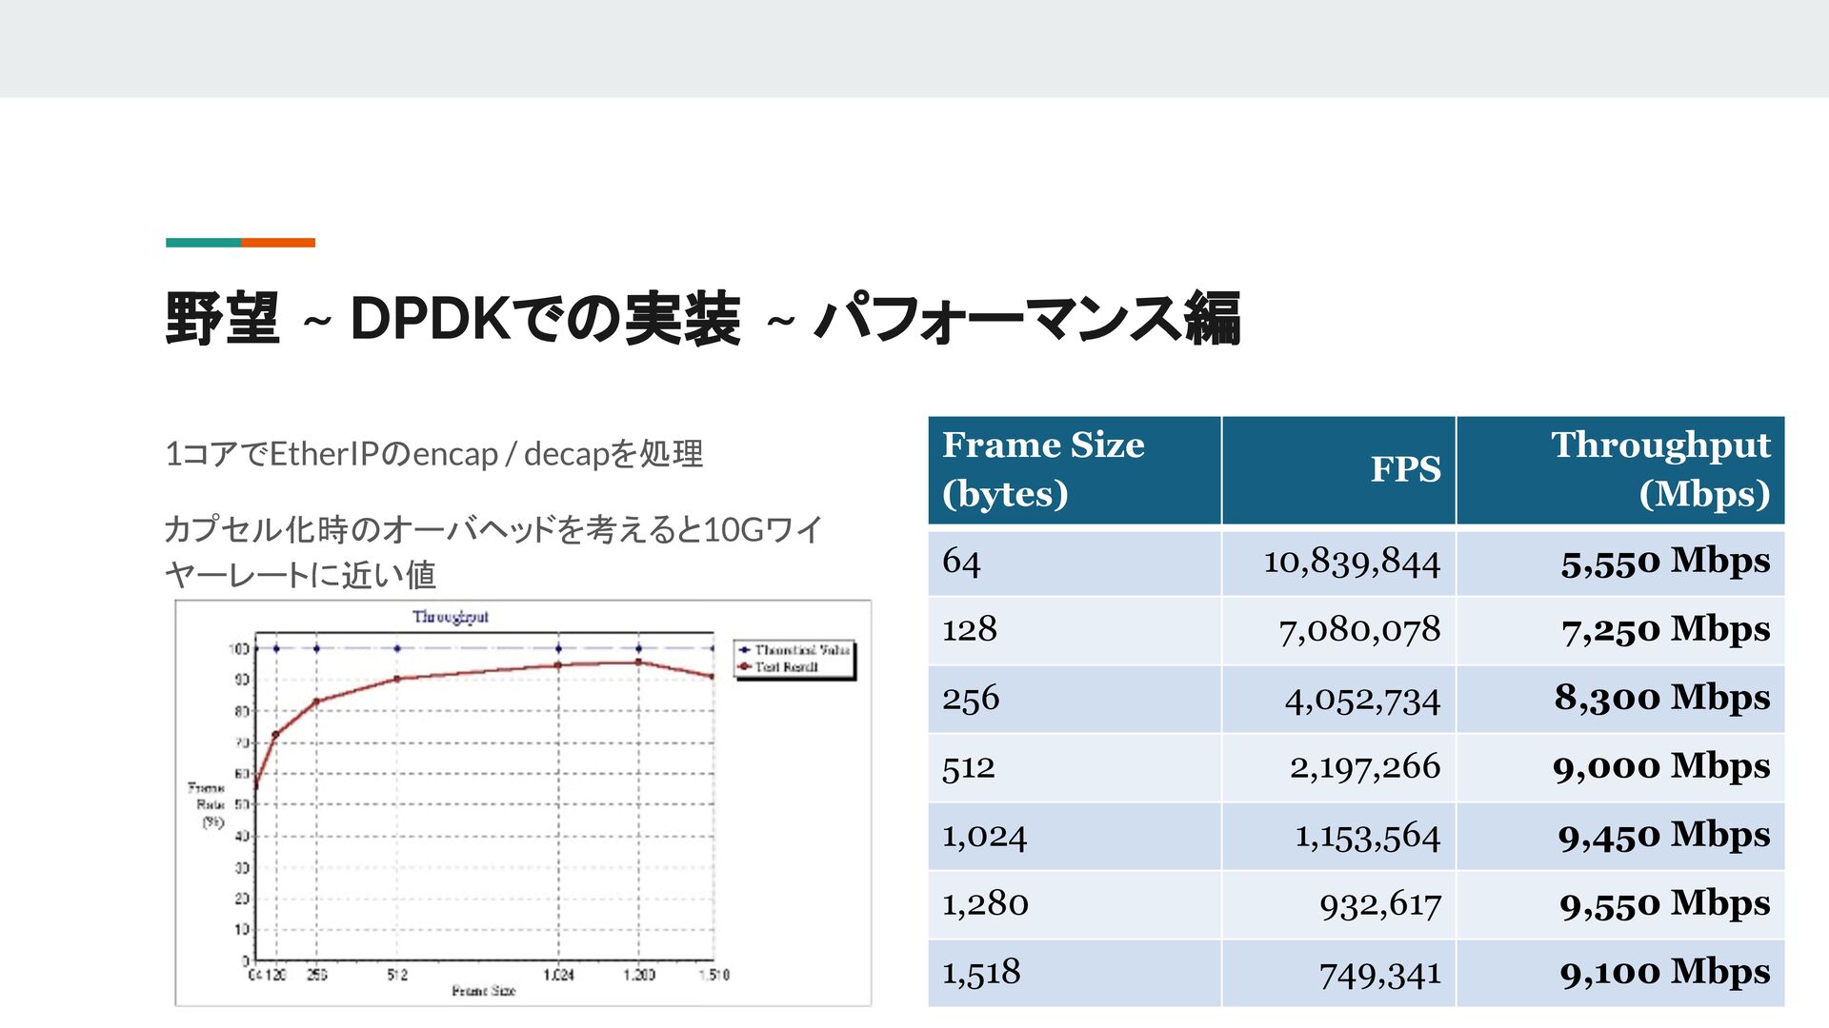Click the EtherIP encap / decap text line
This screenshot has width=1829, height=1028.
tap(433, 454)
